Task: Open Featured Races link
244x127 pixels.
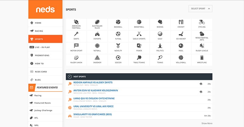Action: point(45,103)
